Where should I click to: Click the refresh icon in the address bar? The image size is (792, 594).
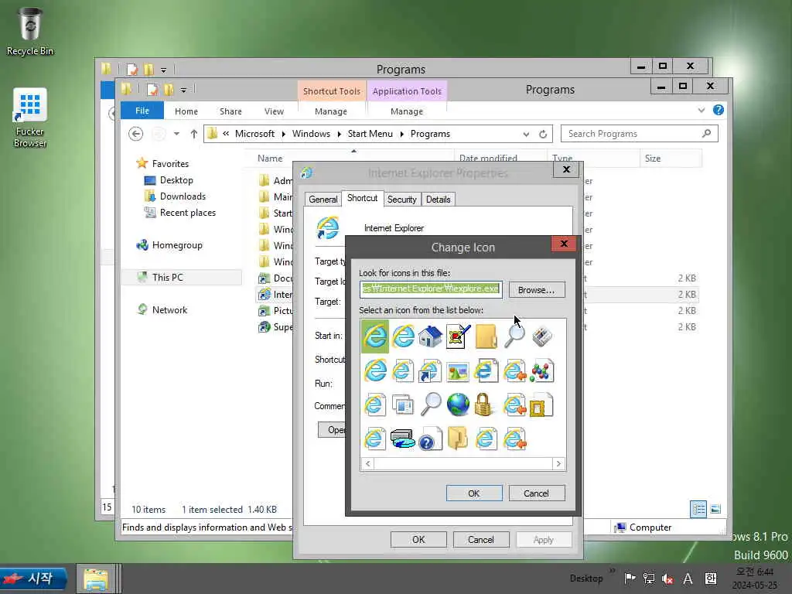pyautogui.click(x=543, y=134)
